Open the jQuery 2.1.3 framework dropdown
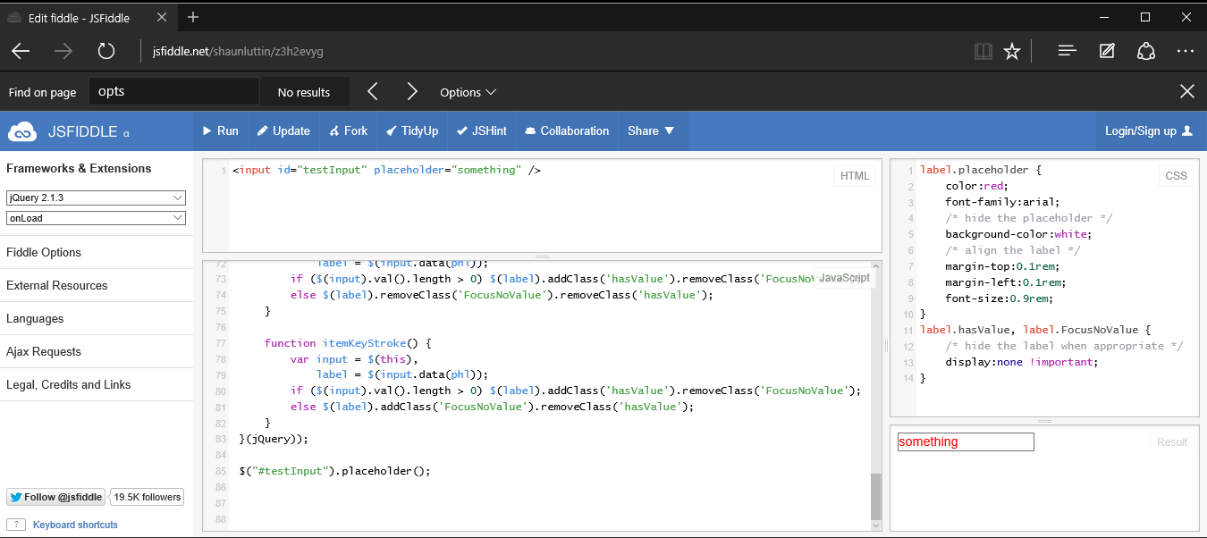1207x538 pixels. click(96, 198)
